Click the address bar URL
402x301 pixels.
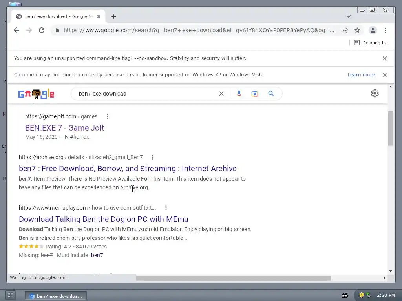pyautogui.click(x=199, y=30)
